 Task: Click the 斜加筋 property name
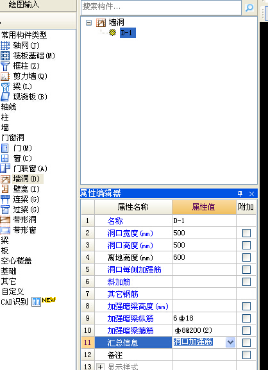pyautogui.click(x=119, y=282)
